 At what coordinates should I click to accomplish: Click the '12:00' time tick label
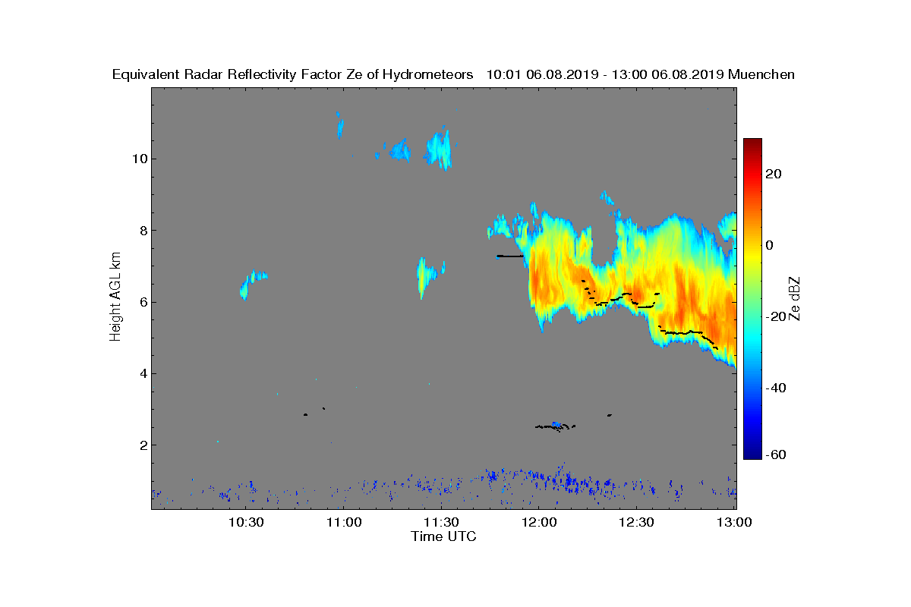pyautogui.click(x=540, y=522)
